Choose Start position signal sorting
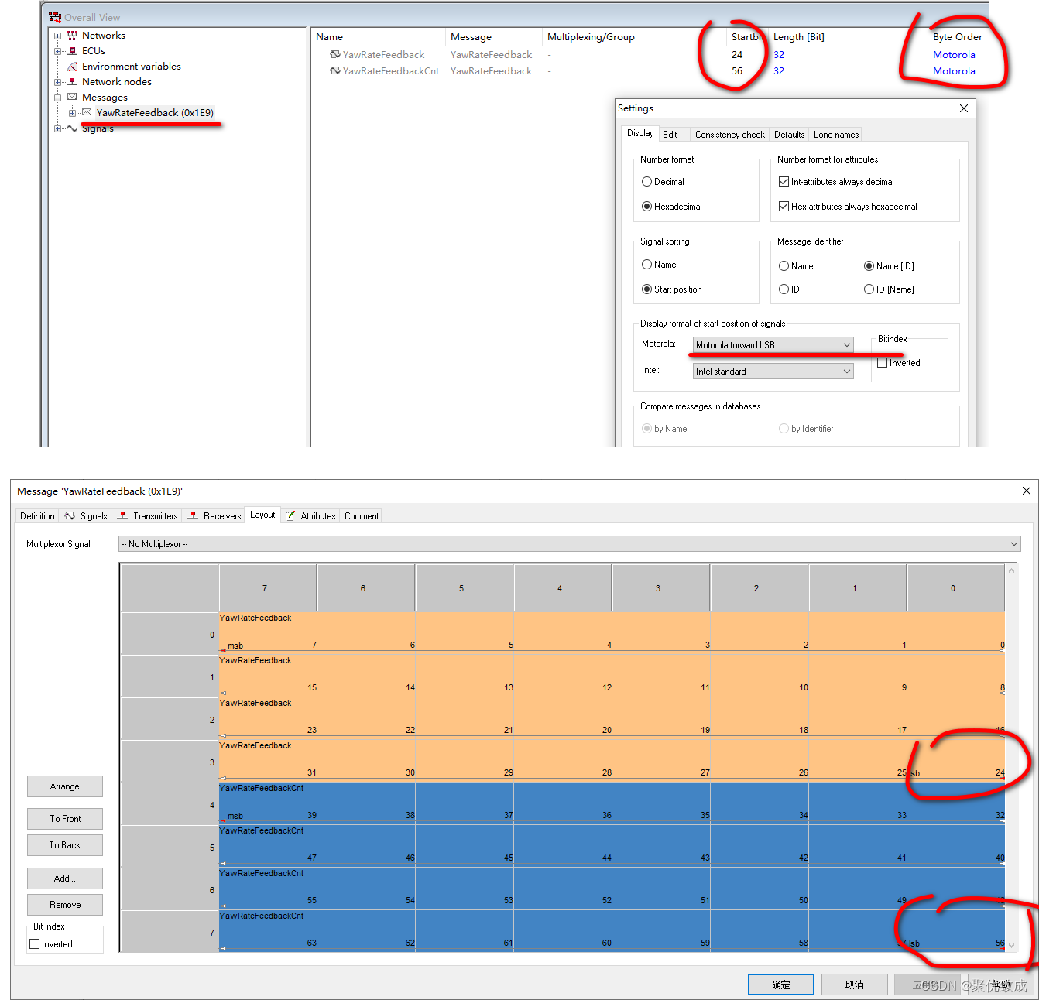1039x1000 pixels. (646, 289)
